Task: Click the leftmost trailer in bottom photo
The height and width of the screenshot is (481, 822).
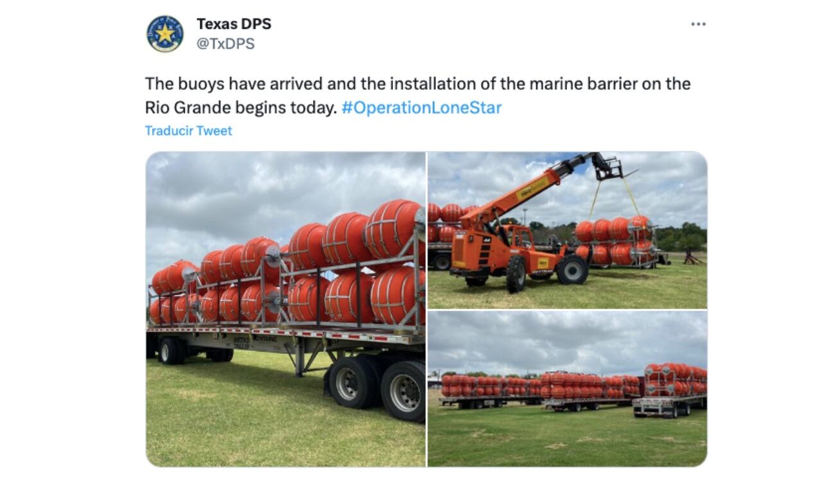Action: click(x=489, y=391)
